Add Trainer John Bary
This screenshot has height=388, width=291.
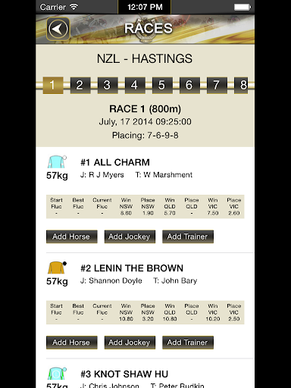188,343
